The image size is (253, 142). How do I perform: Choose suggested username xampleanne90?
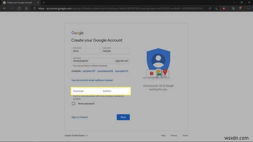105,71
